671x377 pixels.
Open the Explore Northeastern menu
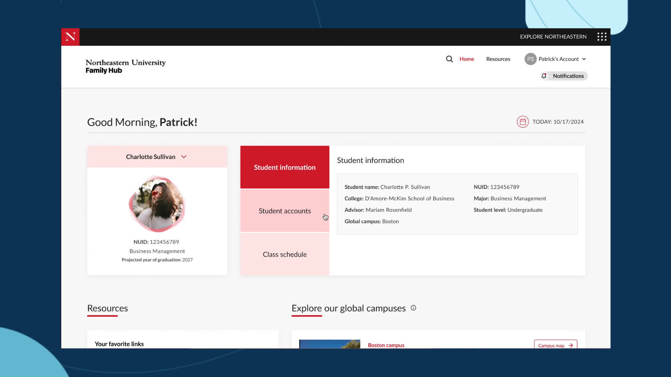tap(553, 37)
